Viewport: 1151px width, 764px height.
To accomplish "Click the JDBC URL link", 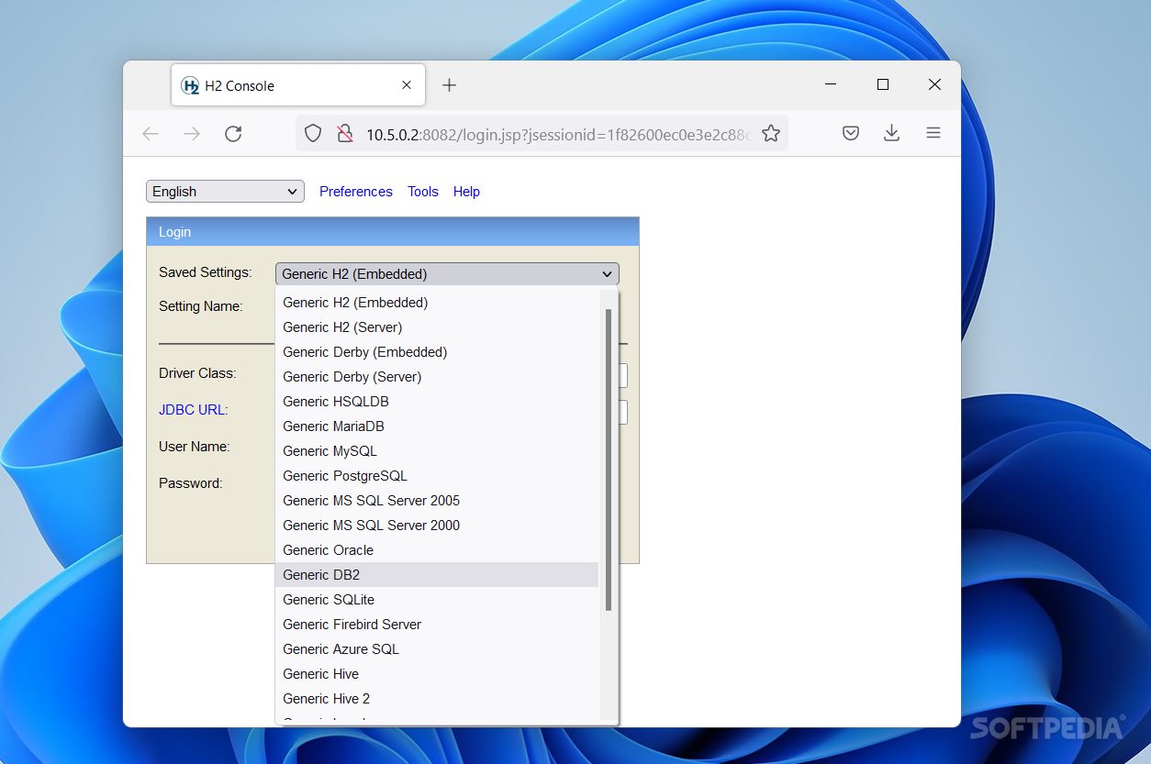I will pos(192,410).
